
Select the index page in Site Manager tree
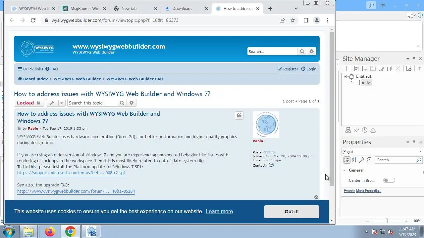[x=367, y=83]
